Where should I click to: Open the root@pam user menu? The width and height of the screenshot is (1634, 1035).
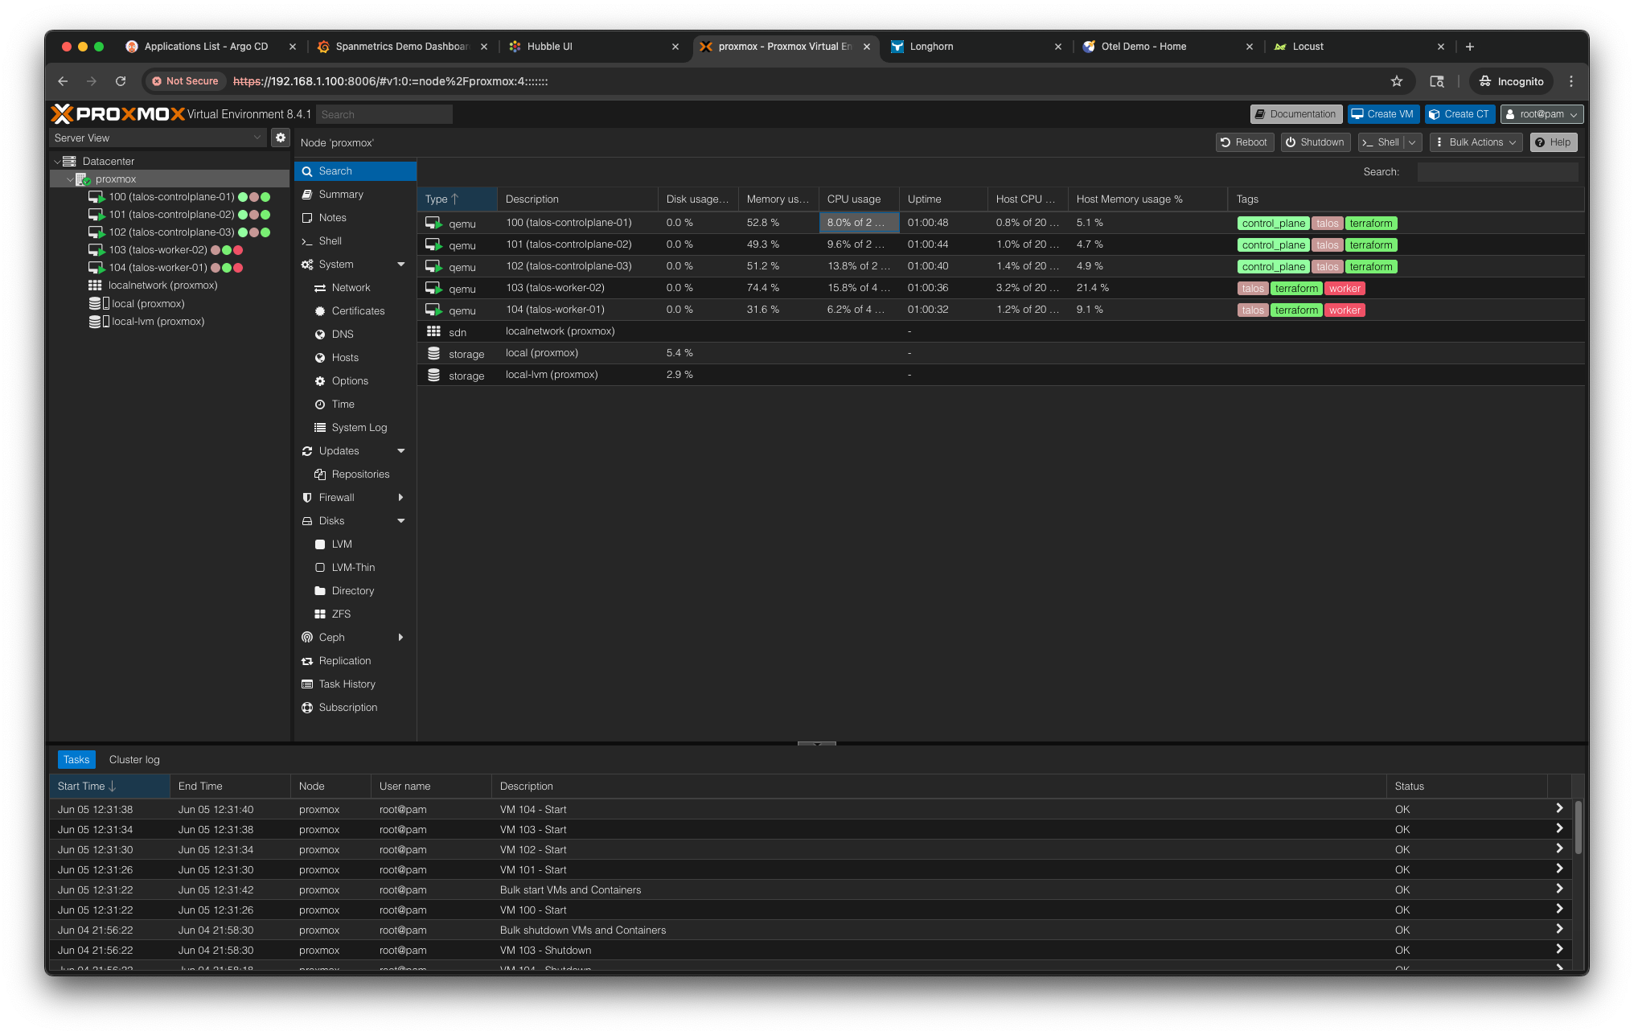[x=1542, y=114]
